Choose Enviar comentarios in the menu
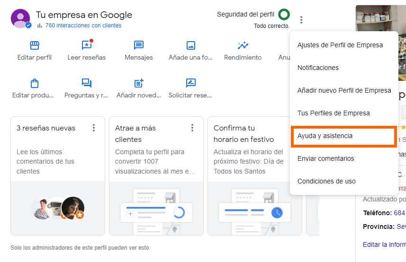The height and width of the screenshot is (262, 406). coord(325,158)
